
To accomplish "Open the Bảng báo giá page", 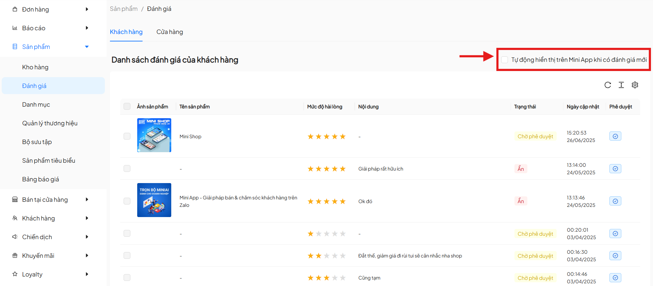I will (x=41, y=179).
